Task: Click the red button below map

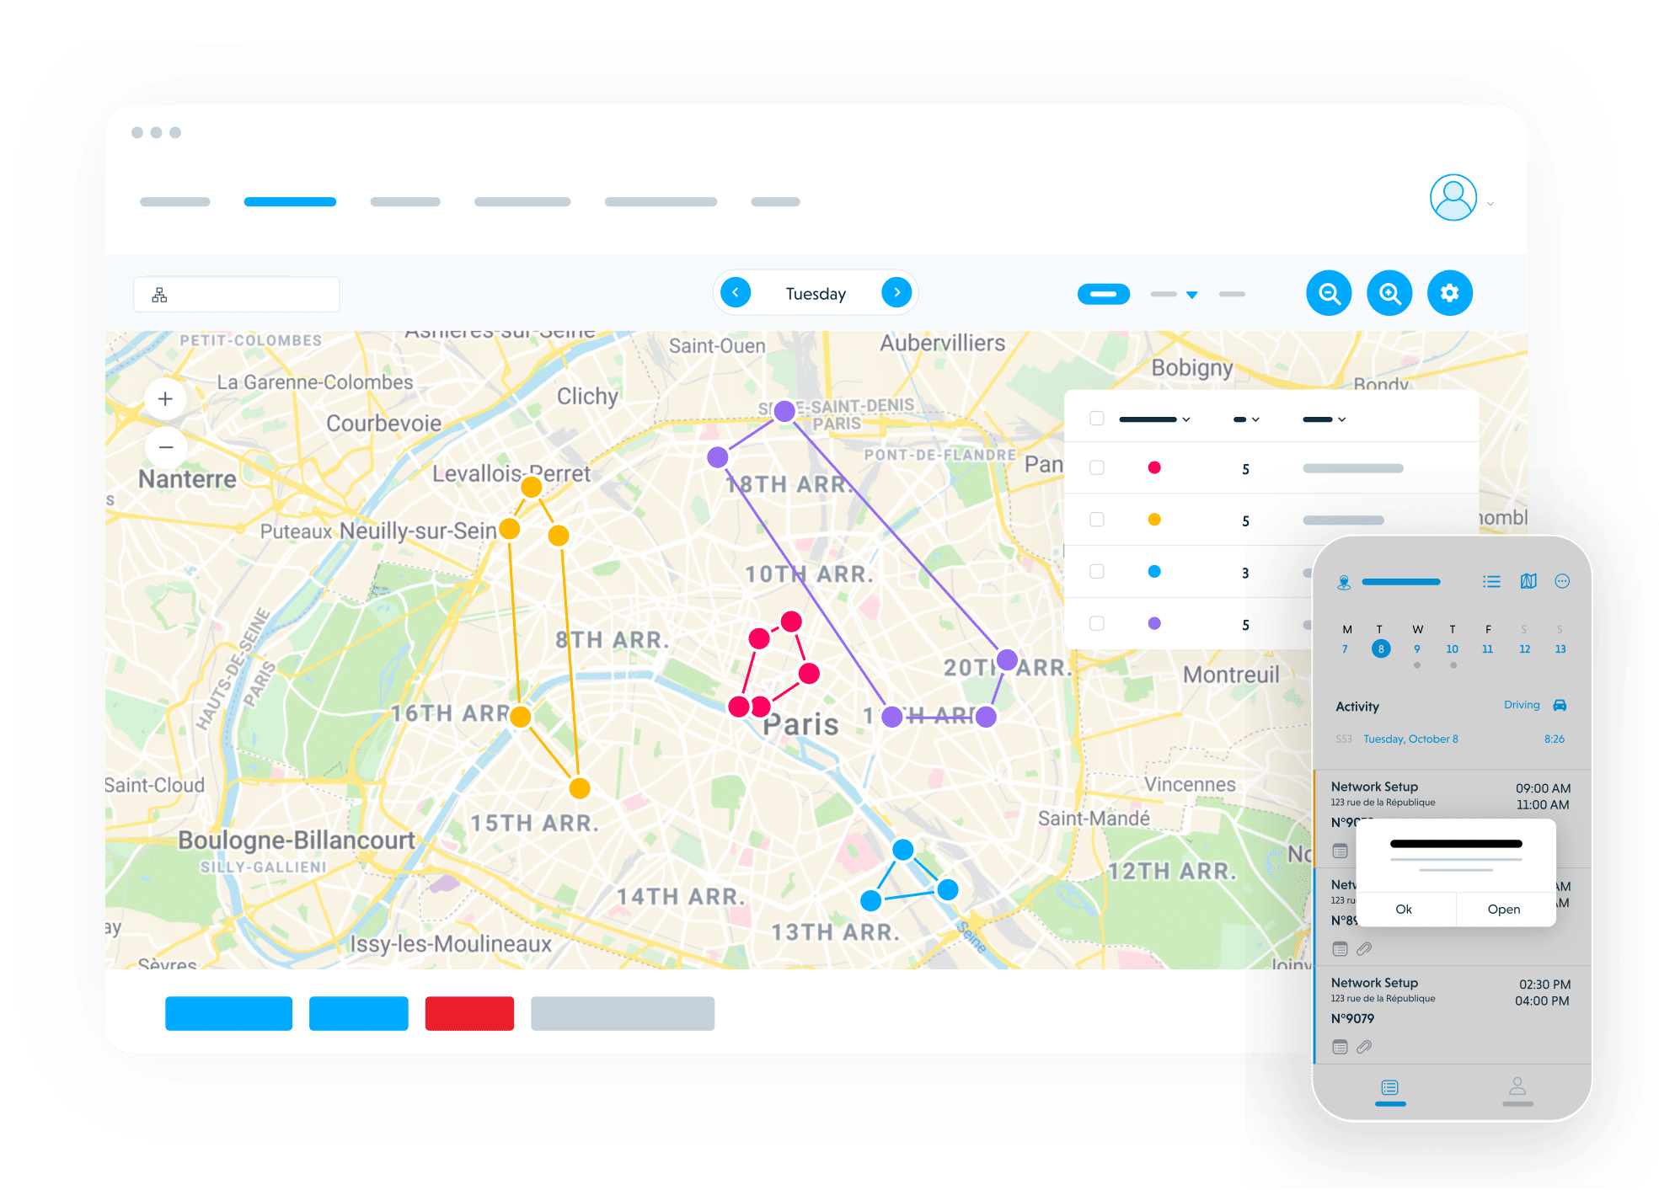Action: (469, 1013)
